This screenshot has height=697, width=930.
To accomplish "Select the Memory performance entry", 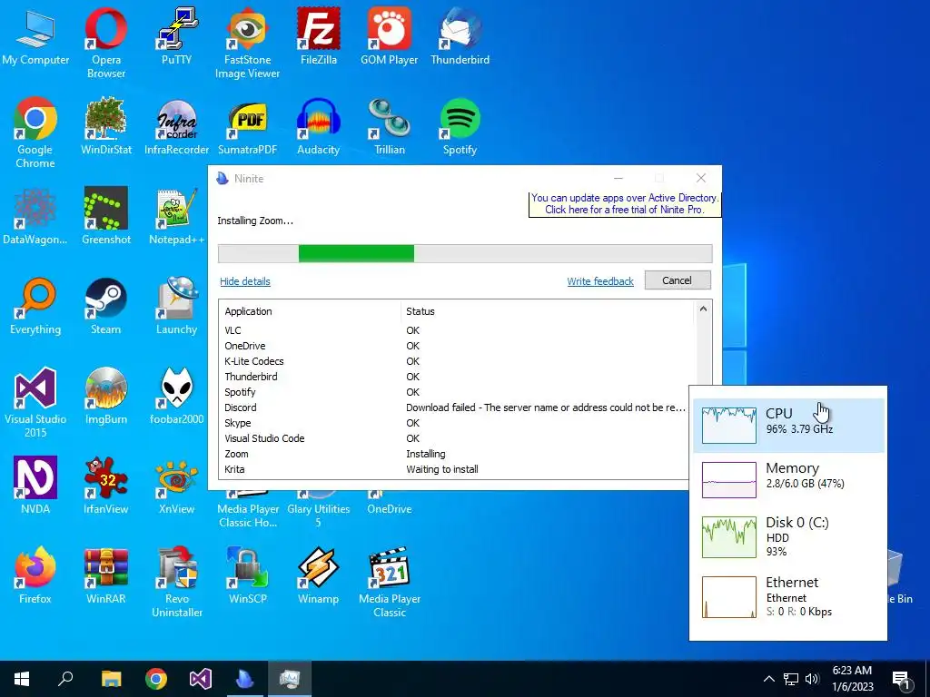I will coord(788,480).
